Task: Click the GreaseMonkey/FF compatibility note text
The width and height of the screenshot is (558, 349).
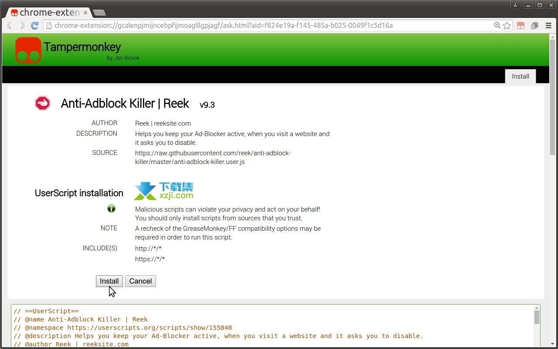Action: click(228, 233)
